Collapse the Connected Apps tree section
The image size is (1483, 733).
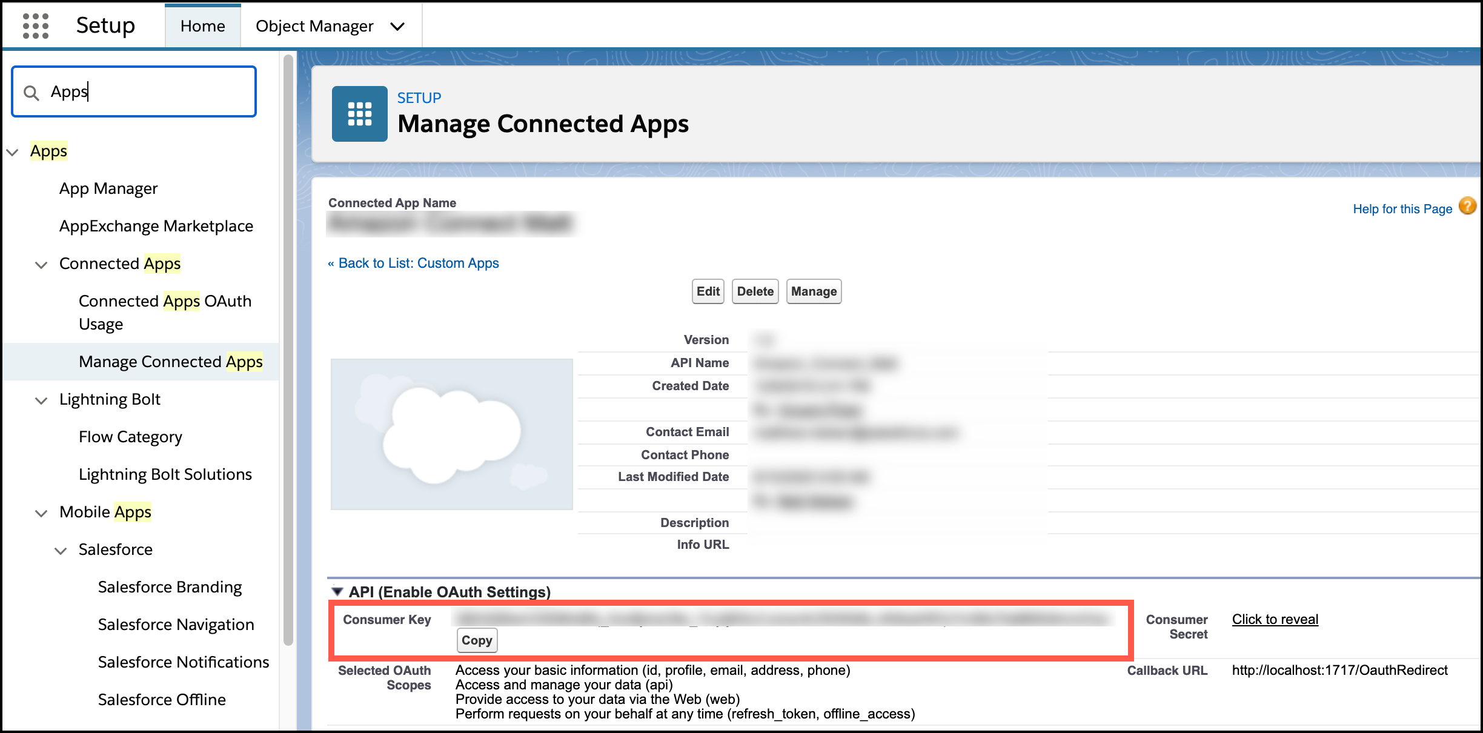[x=41, y=265]
